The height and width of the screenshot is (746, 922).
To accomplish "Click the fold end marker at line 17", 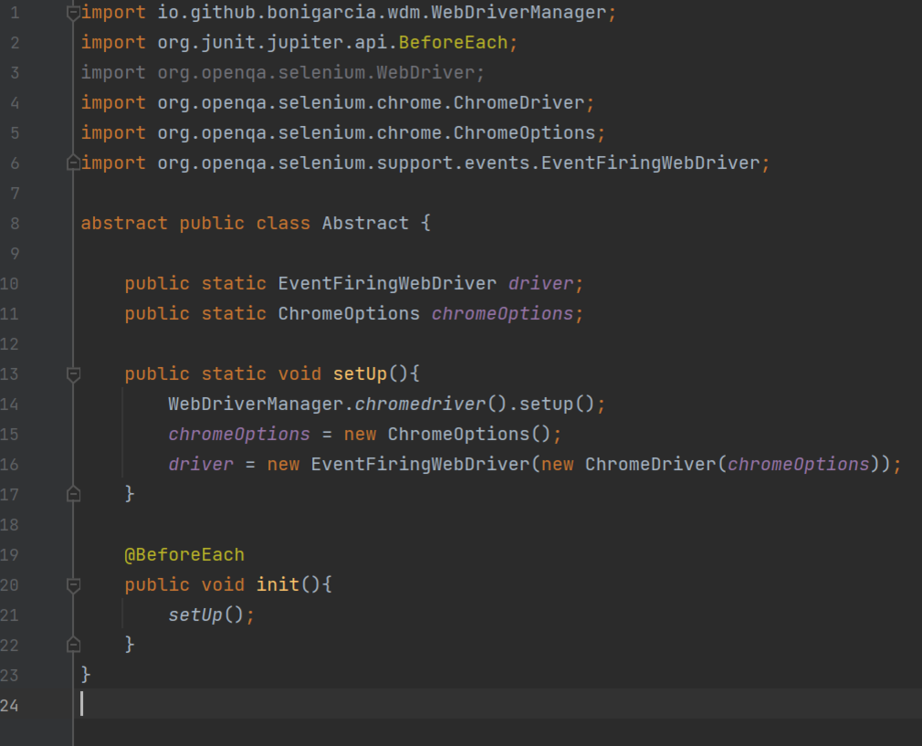I will coord(74,494).
